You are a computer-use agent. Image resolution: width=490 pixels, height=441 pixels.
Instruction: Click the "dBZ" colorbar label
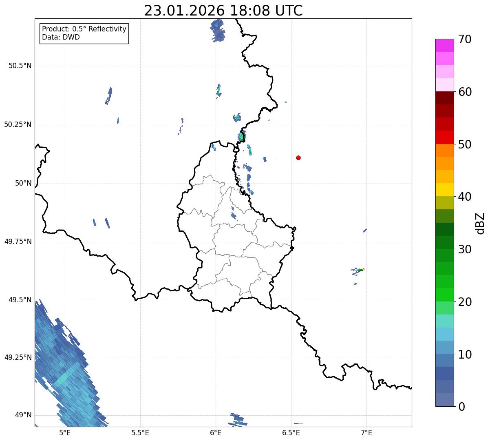click(480, 223)
